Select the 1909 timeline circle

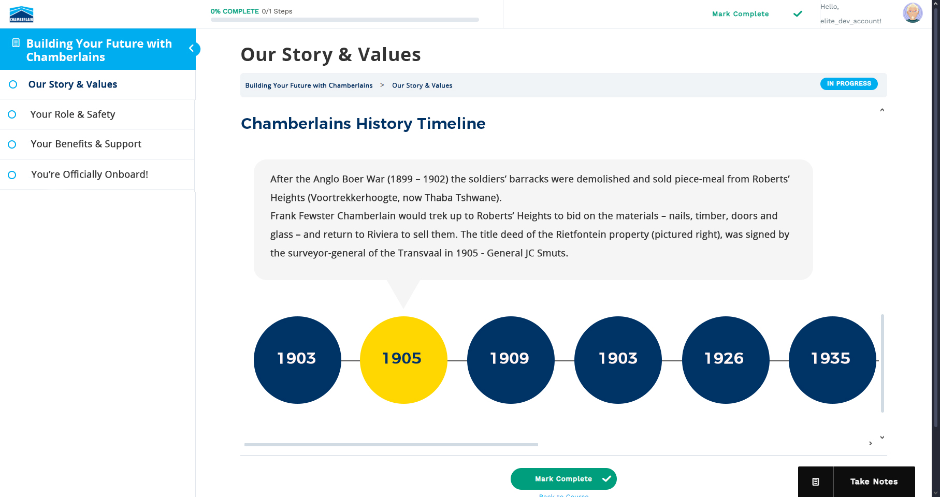coord(510,360)
